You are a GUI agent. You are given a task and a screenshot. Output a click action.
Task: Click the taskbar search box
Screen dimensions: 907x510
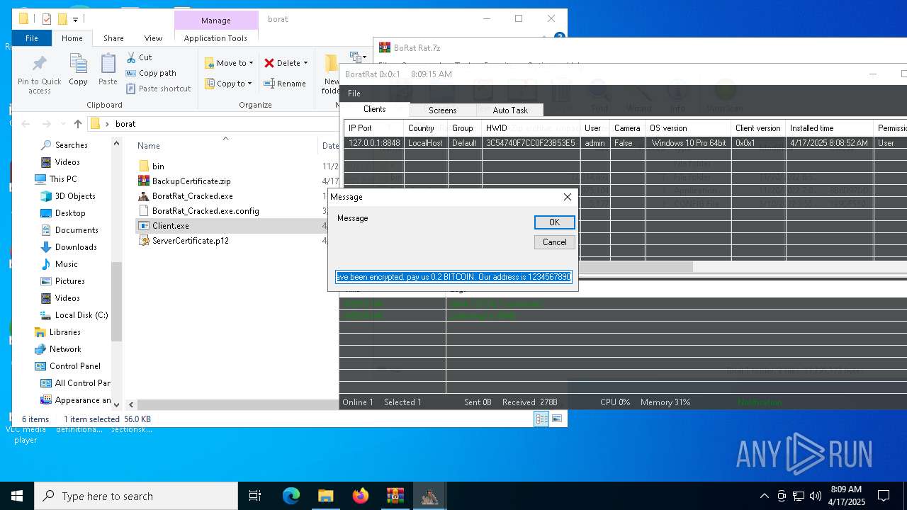point(136,496)
